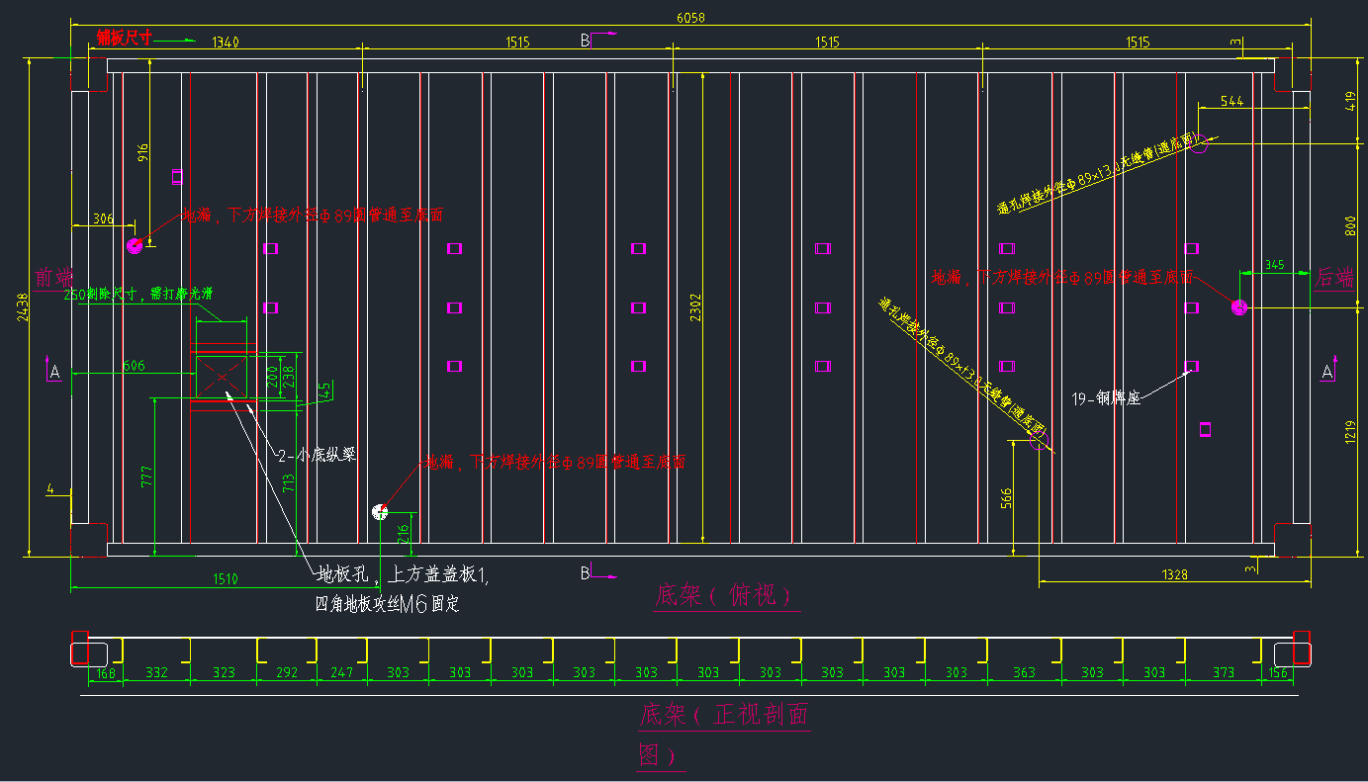Viewport: 1368px width, 782px height.
Task: Select the white floor drain symbol above 216
Action: (x=379, y=511)
